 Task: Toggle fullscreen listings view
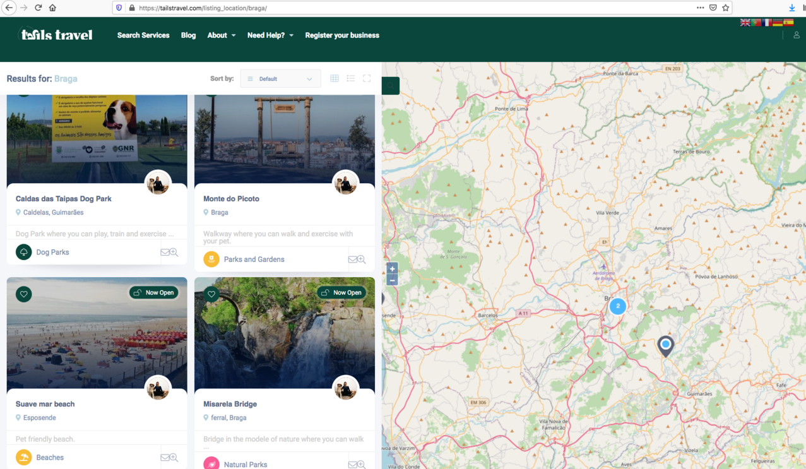point(367,79)
